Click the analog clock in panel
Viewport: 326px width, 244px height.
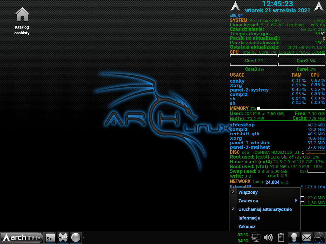point(320,238)
